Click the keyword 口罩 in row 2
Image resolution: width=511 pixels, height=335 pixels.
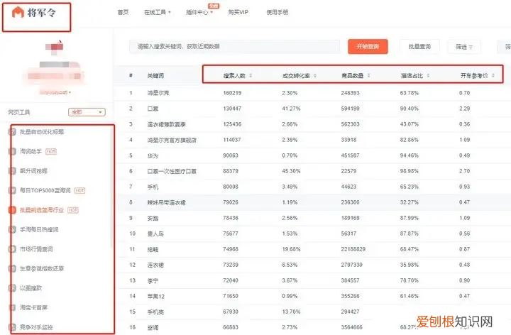(x=153, y=109)
